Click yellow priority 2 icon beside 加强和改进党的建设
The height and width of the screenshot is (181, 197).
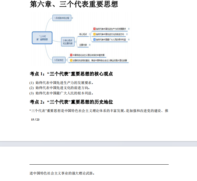pos(71,60)
